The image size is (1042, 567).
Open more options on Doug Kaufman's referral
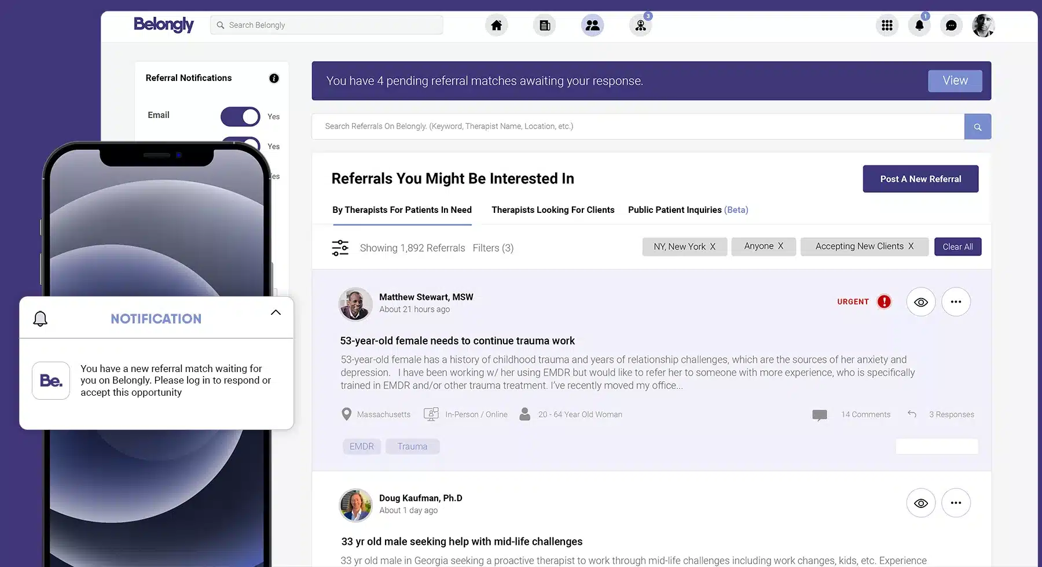tap(956, 503)
